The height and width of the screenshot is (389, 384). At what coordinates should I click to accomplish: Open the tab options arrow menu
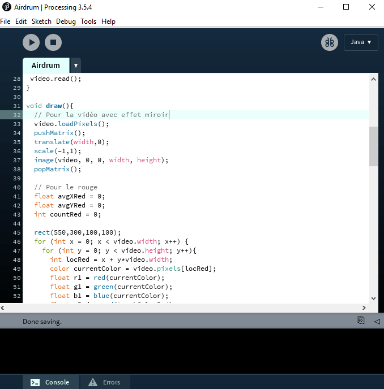coord(76,66)
